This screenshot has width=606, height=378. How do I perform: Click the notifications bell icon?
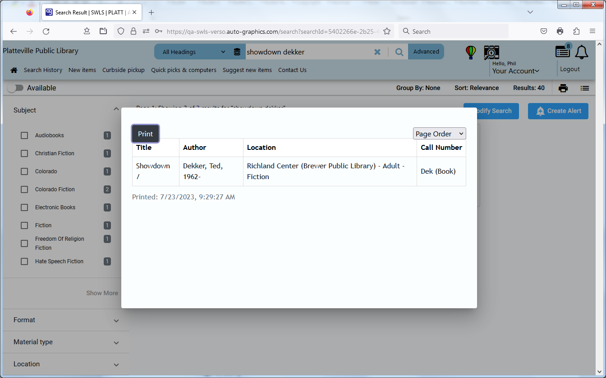pos(582,52)
